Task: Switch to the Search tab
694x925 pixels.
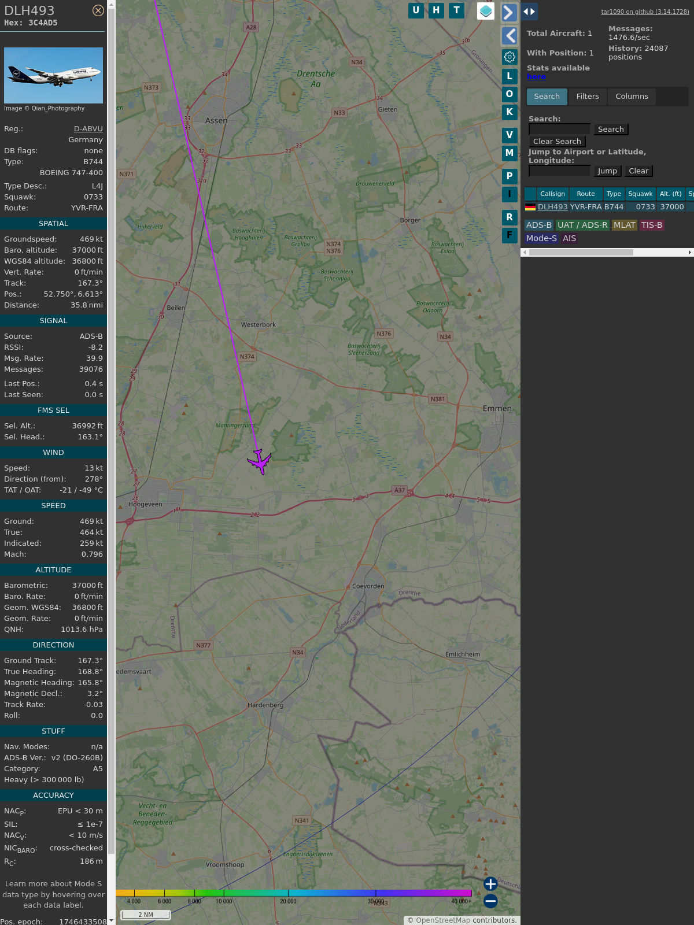Action: [547, 97]
